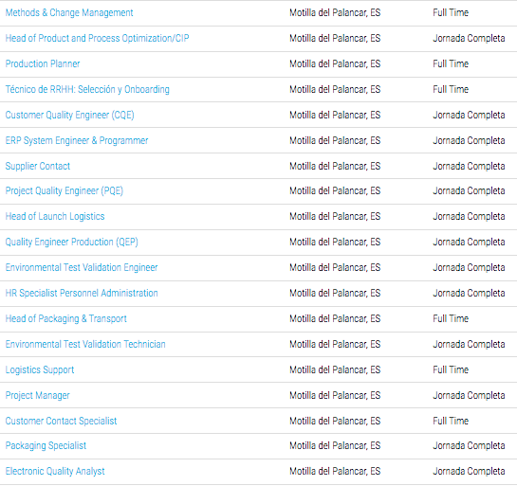This screenshot has height=486, width=517.
Task: Open Environmental Test Validation Technician listing
Action: click(x=85, y=345)
